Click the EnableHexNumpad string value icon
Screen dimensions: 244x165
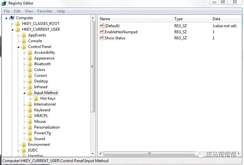tap(102, 32)
